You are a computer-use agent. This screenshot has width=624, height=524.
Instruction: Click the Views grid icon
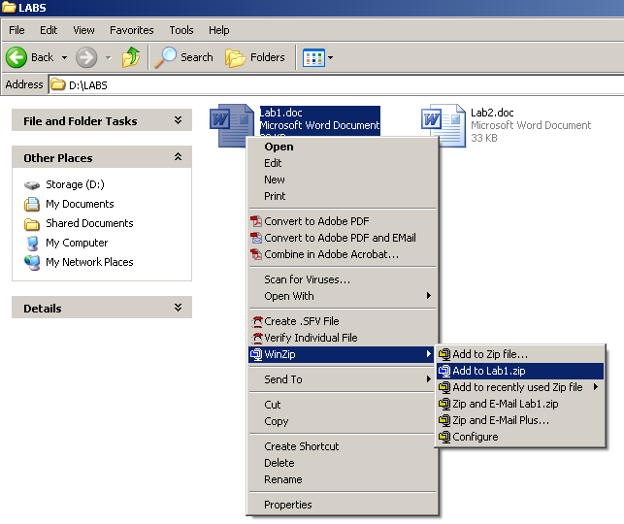pos(313,57)
